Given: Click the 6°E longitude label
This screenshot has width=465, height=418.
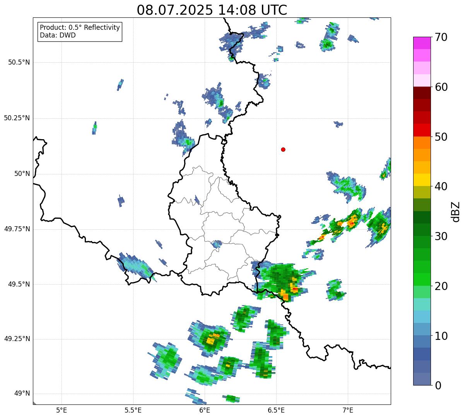Looking at the screenshot, I should [x=205, y=410].
